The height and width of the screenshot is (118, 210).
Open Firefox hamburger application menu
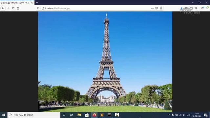pos(207,8)
